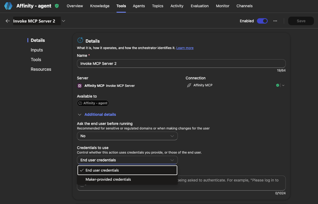
Task: Choose Maker-provided credentials option
Action: pos(127,179)
